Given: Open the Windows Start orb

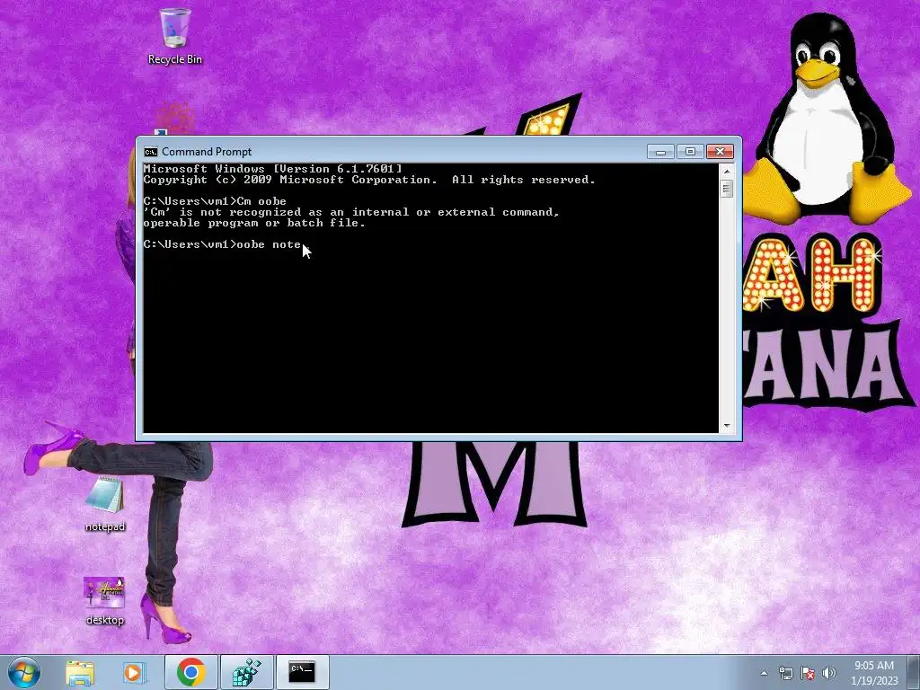Looking at the screenshot, I should pos(24,672).
